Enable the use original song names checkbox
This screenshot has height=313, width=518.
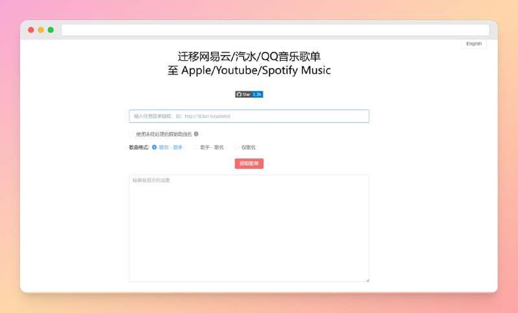coord(131,134)
